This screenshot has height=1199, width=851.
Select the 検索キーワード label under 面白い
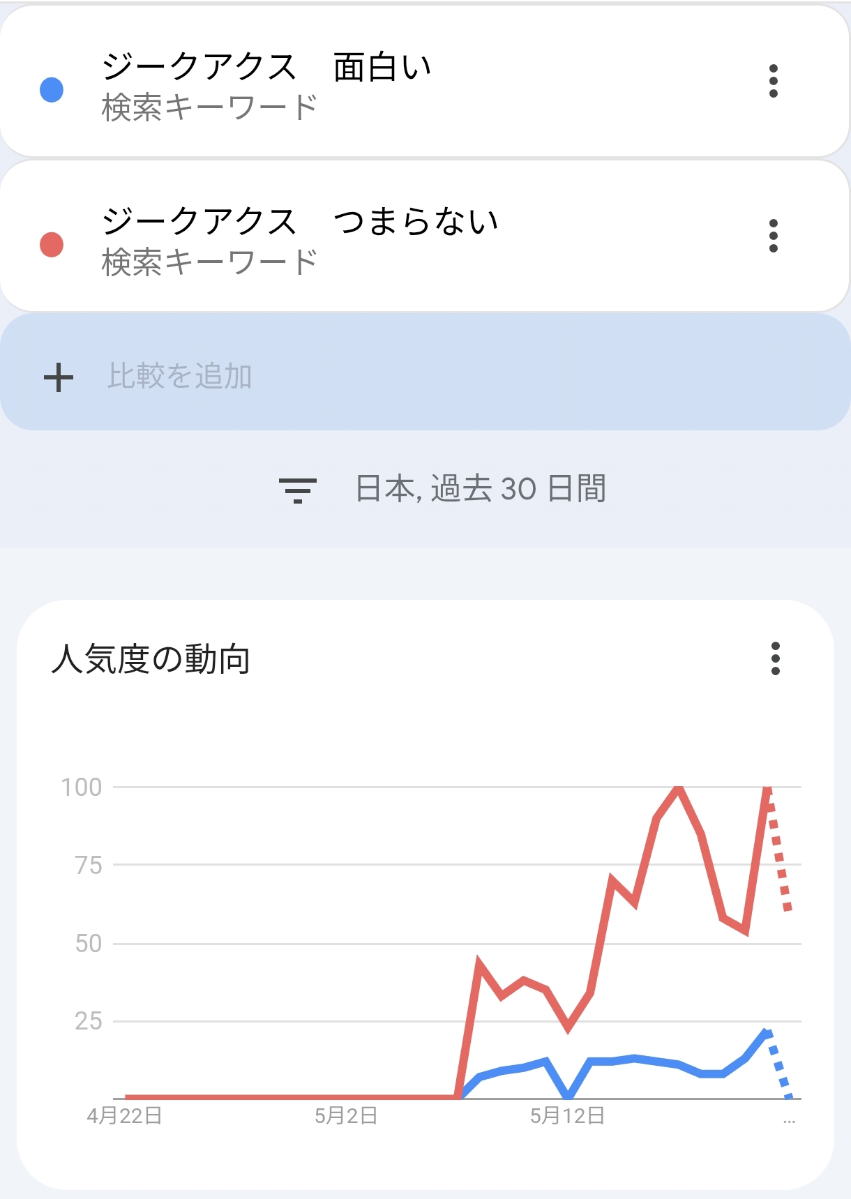[209, 108]
